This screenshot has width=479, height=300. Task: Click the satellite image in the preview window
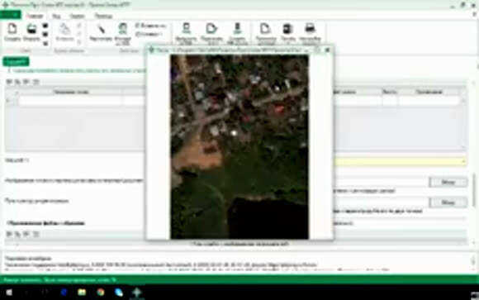pos(239,147)
